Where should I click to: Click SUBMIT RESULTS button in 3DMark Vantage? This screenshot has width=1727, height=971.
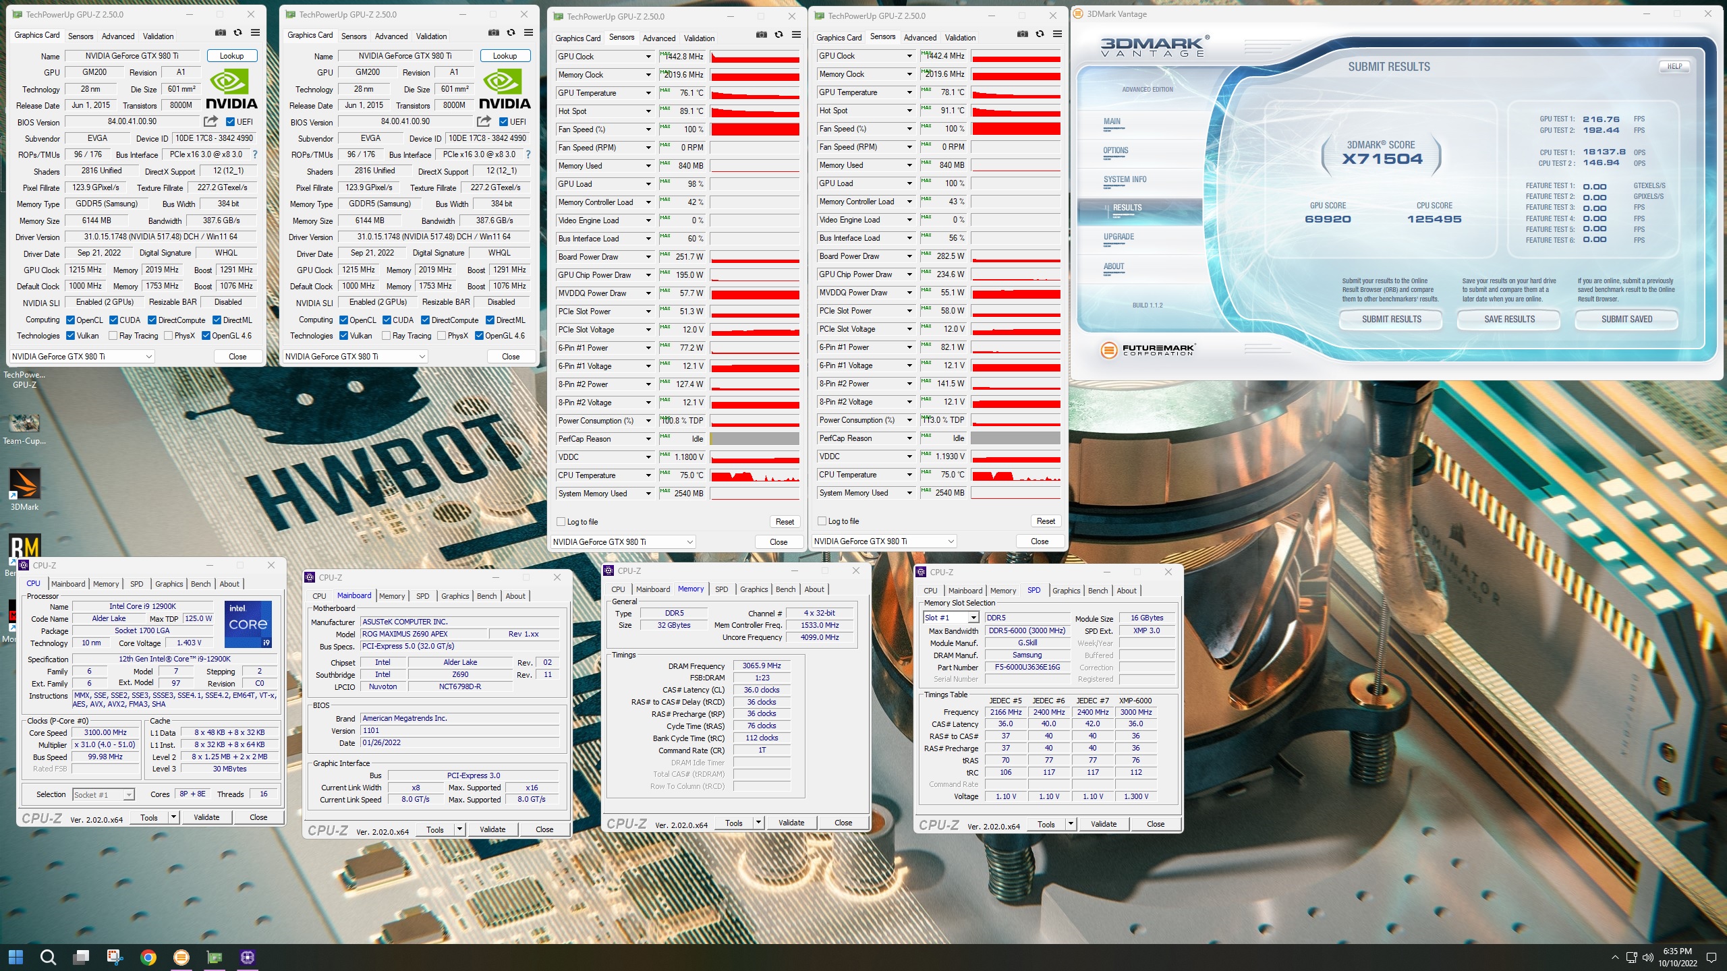[x=1391, y=320]
